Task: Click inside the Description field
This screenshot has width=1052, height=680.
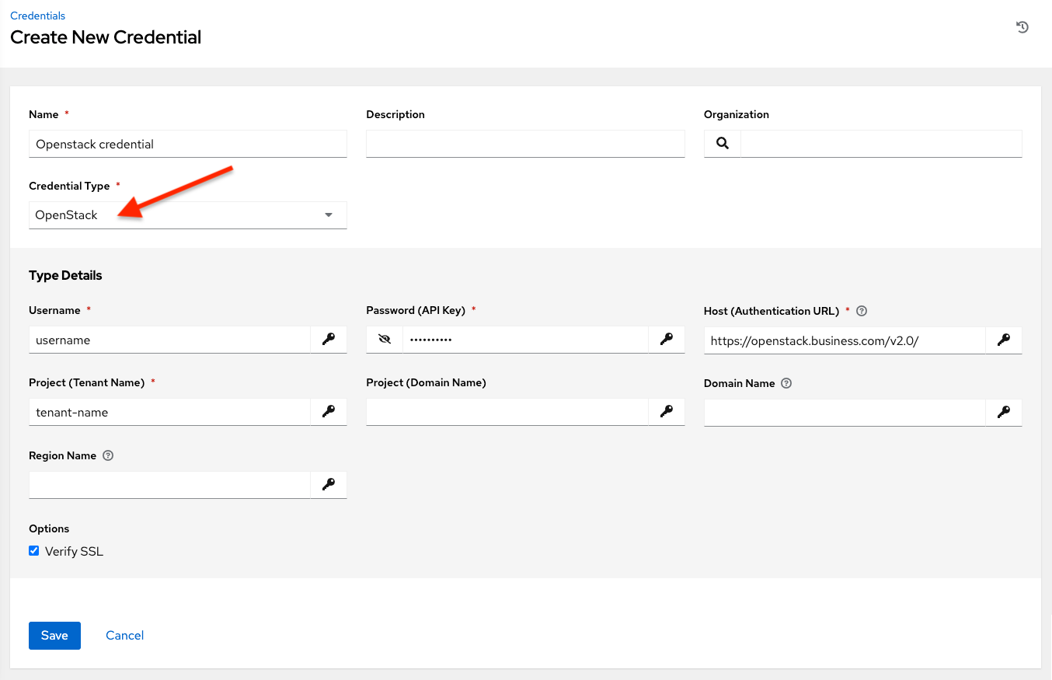Action: (x=524, y=143)
